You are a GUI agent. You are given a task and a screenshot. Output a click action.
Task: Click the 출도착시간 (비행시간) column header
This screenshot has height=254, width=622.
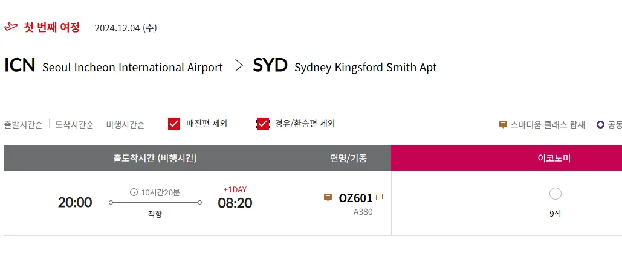point(155,158)
